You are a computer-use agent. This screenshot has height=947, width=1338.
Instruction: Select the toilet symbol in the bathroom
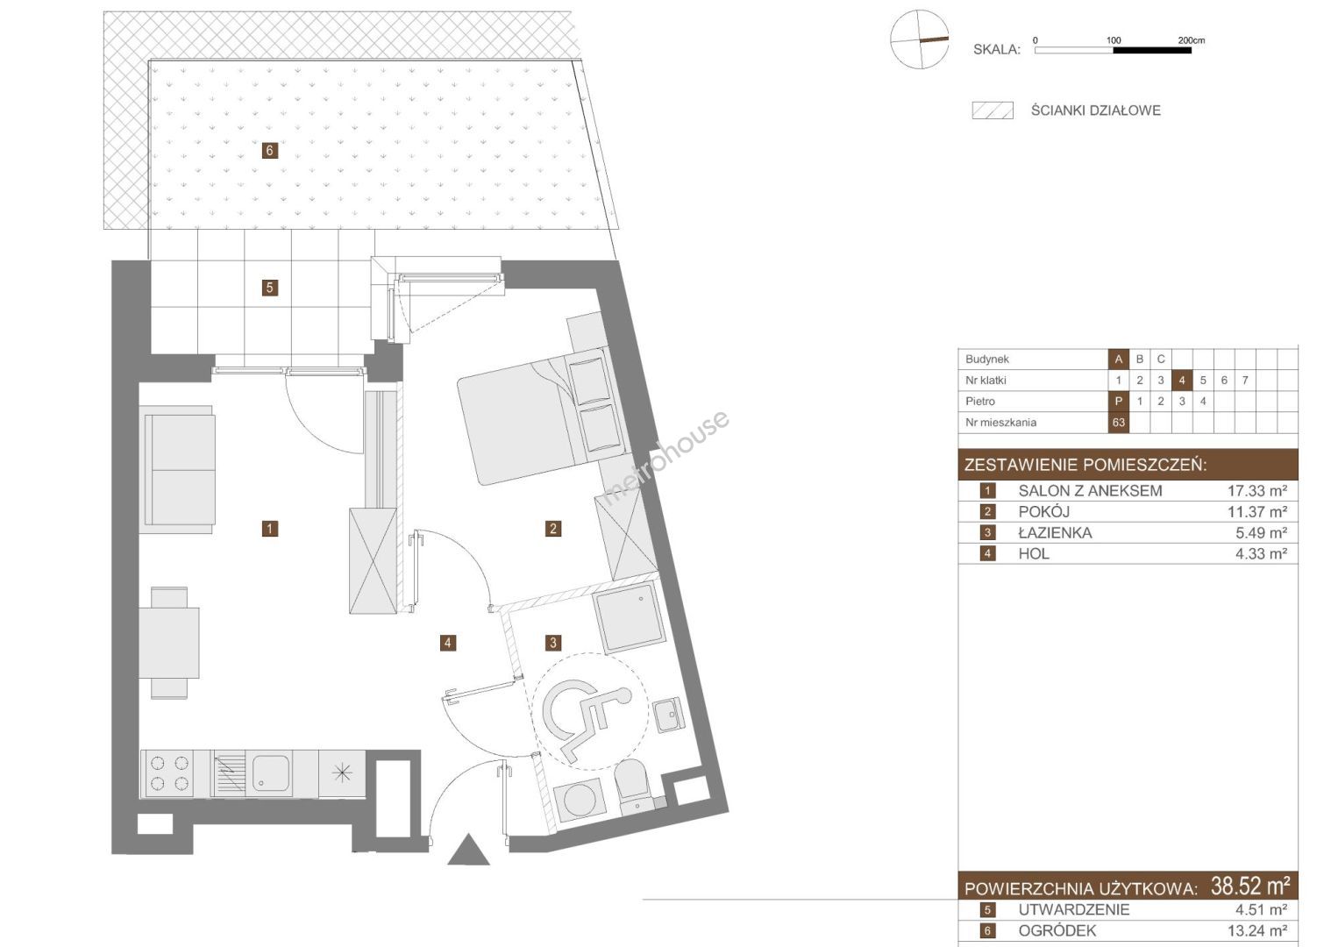(631, 782)
